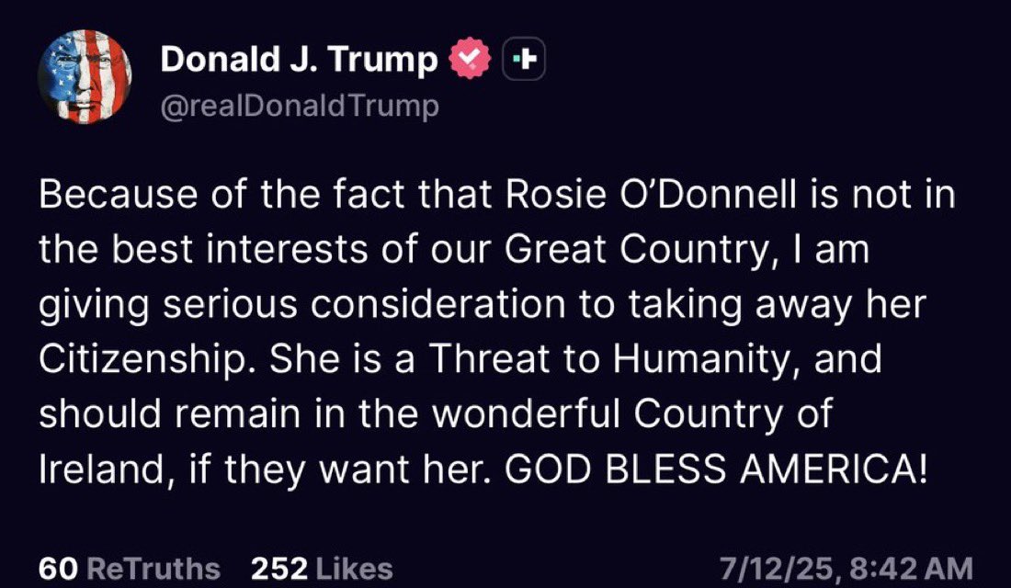Open the @realDonaldTrump handle
The width and height of the screenshot is (1011, 588).
click(299, 107)
